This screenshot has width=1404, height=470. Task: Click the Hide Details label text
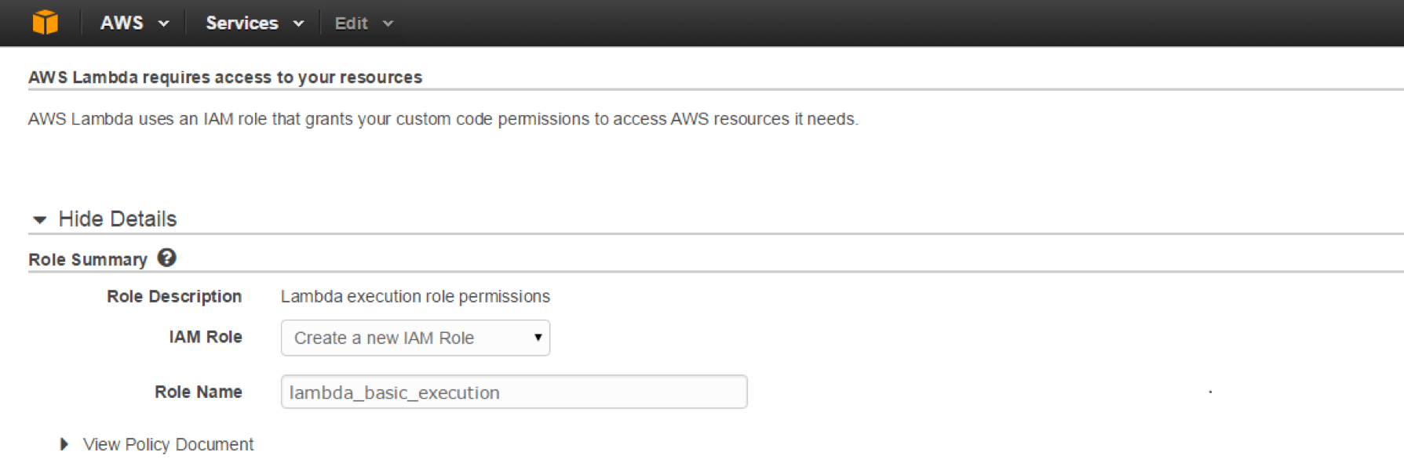(118, 219)
